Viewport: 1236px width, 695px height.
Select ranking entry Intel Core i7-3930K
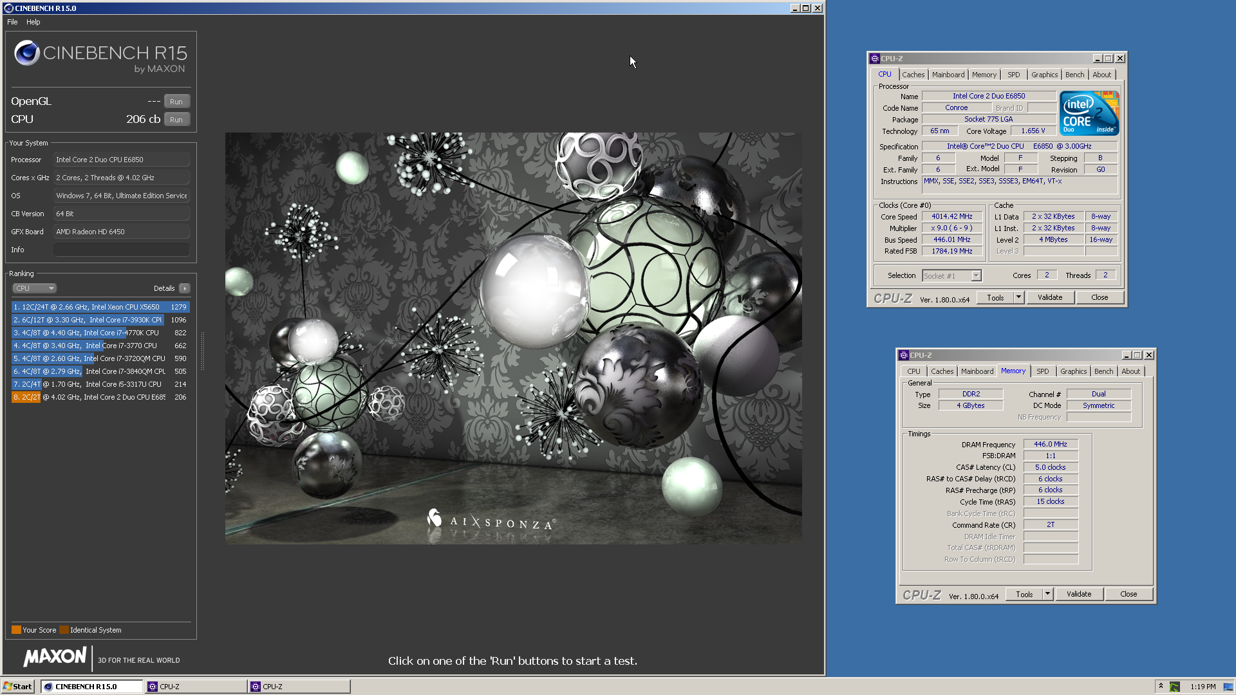pyautogui.click(x=100, y=320)
